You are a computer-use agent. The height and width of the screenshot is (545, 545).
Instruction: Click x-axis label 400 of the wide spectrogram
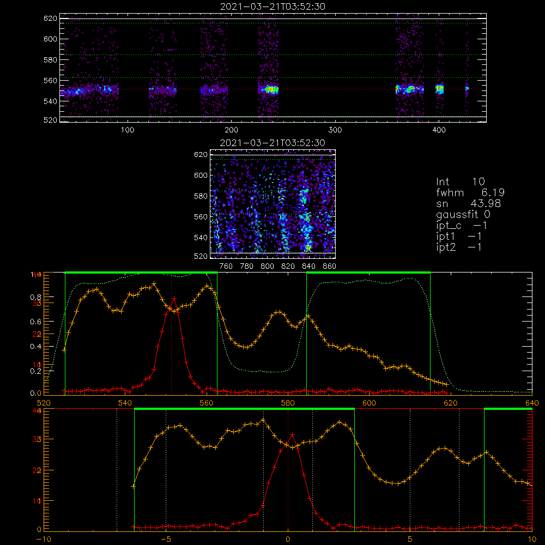coord(439,130)
